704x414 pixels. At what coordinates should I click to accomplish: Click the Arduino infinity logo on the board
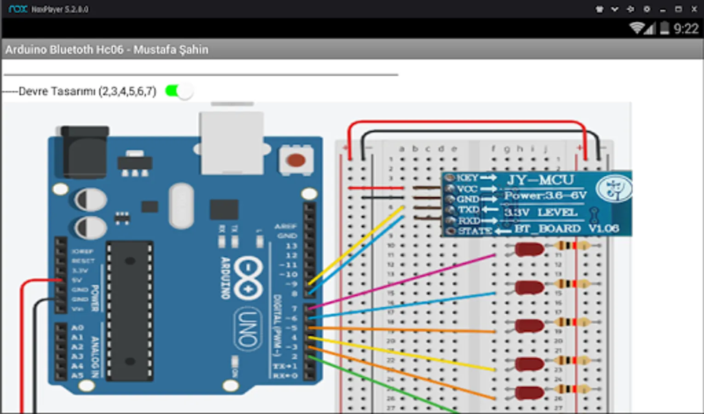click(x=248, y=278)
